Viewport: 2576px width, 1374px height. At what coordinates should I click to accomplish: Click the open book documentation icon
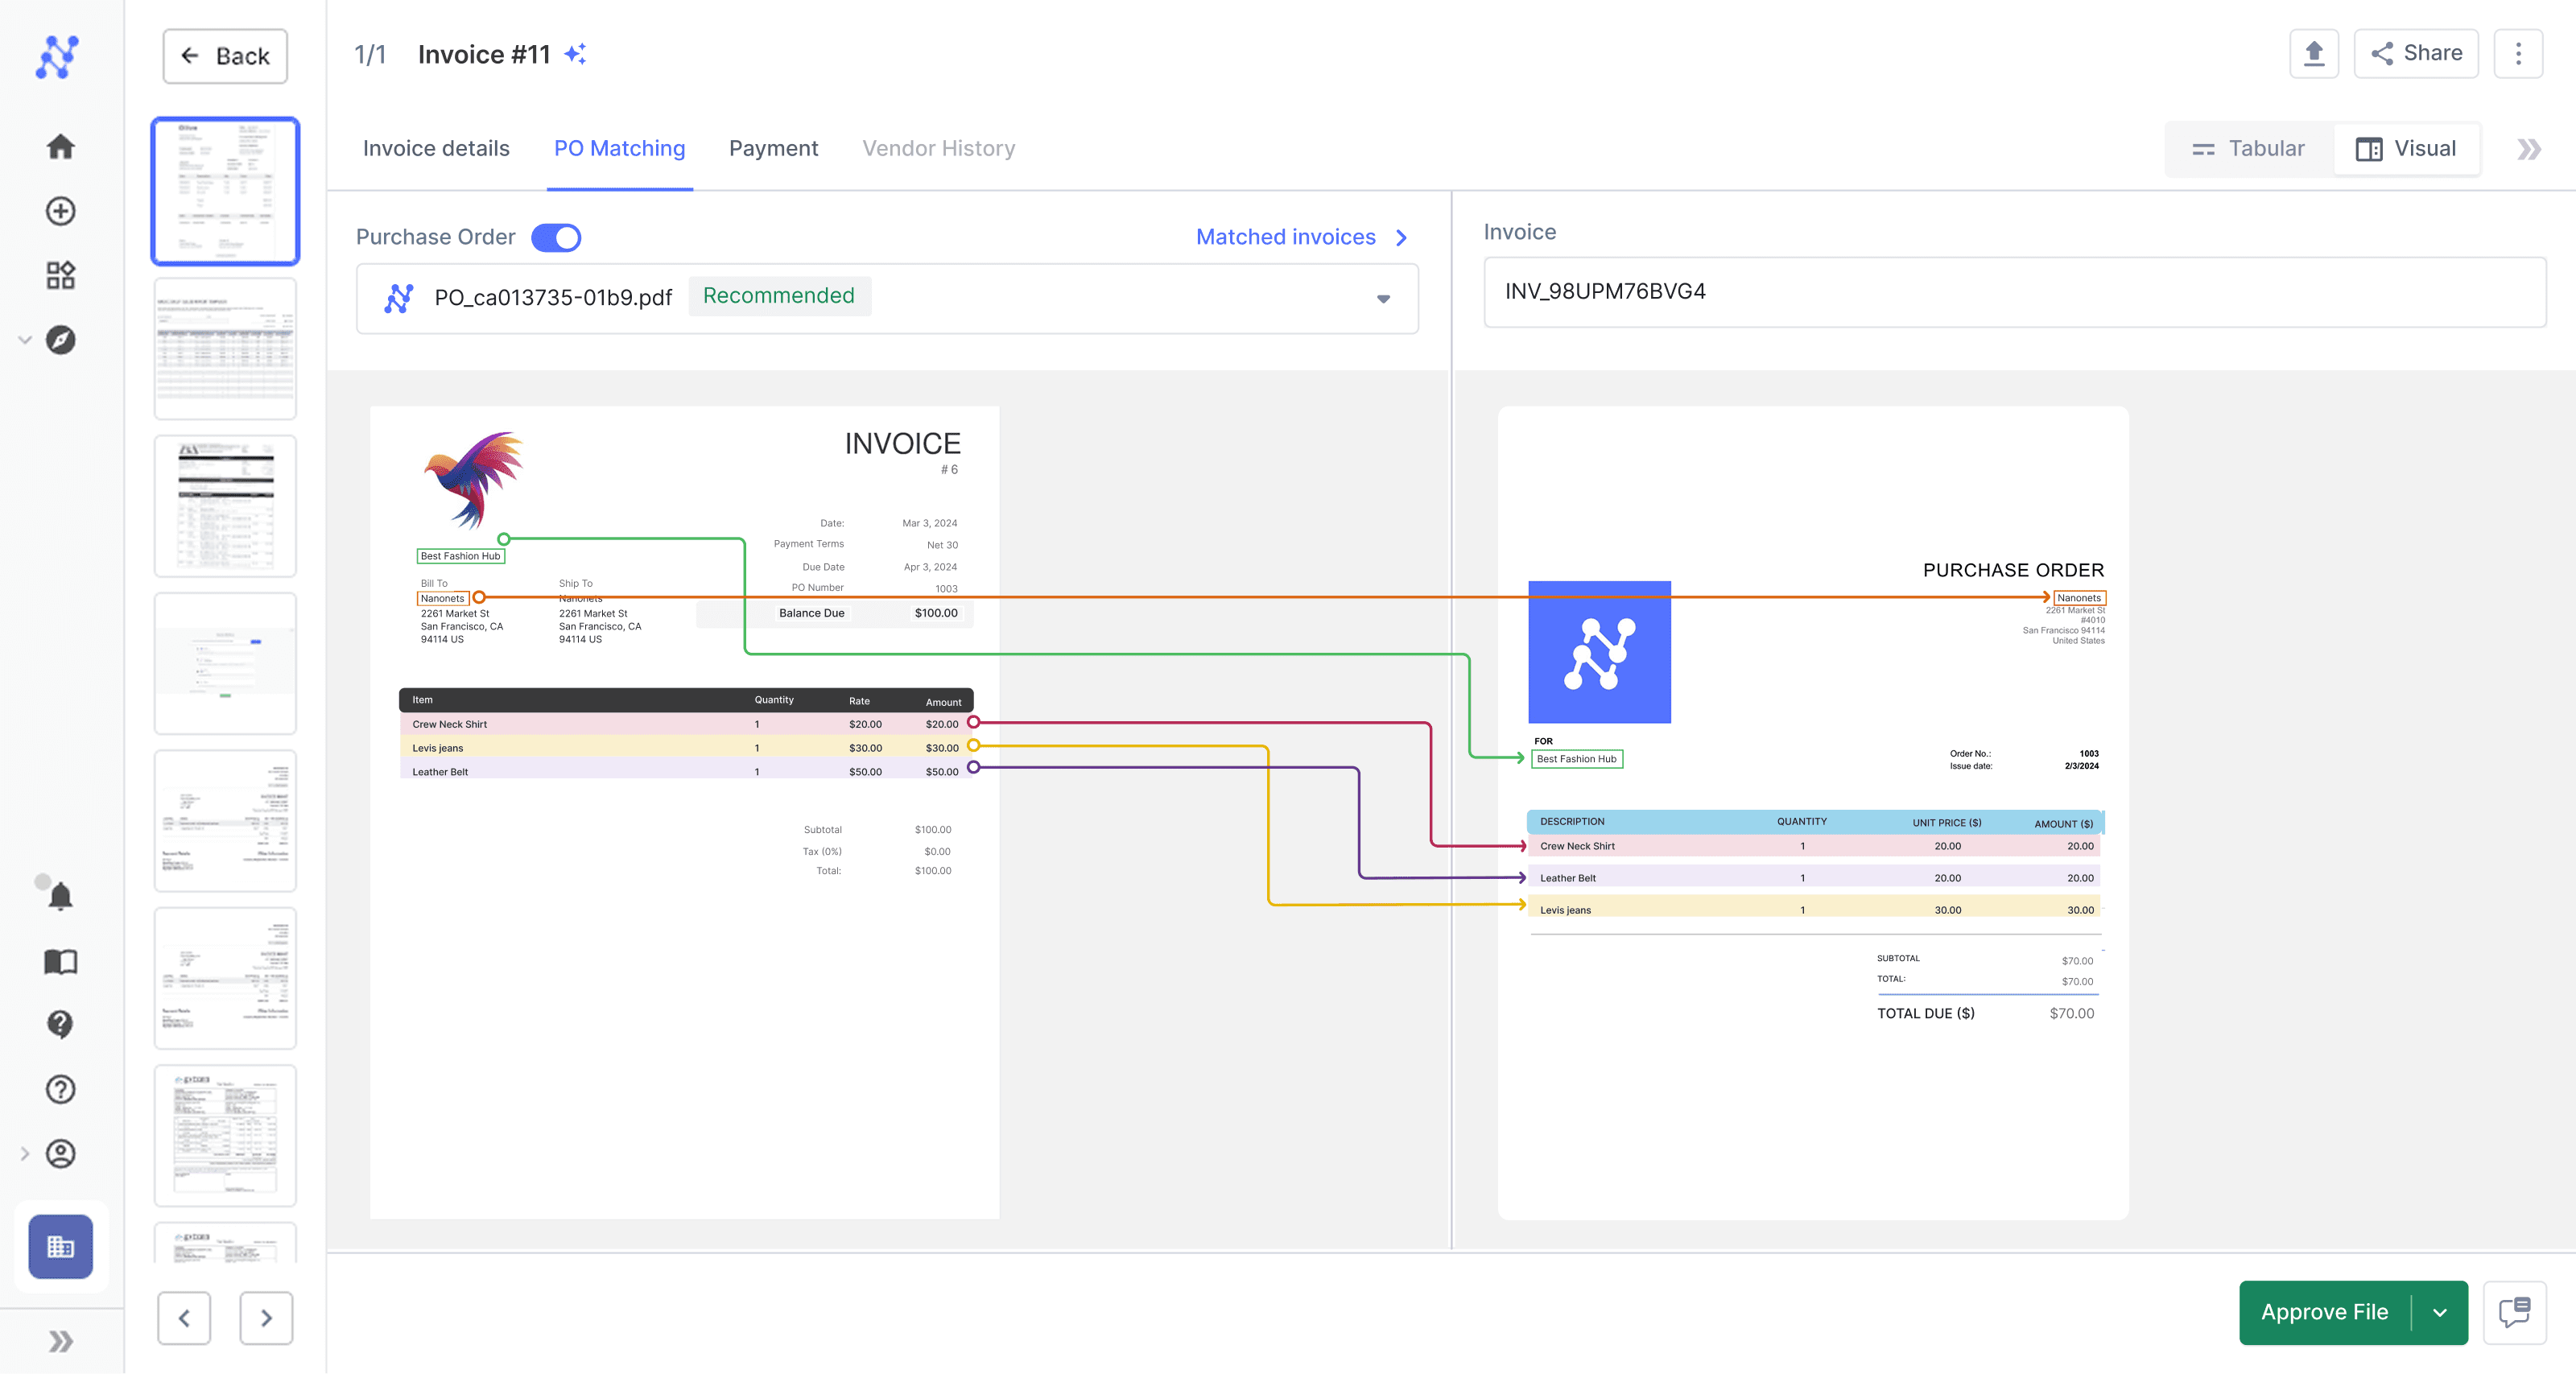(x=60, y=961)
